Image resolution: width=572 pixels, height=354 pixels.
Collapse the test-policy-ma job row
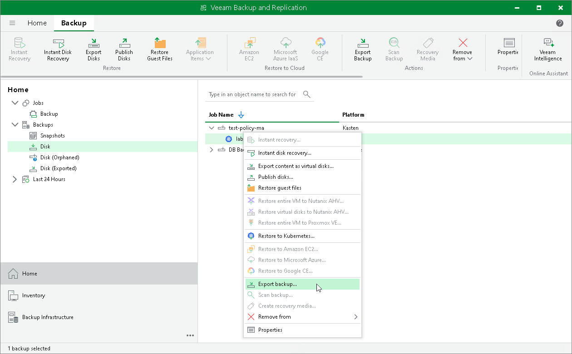click(211, 128)
